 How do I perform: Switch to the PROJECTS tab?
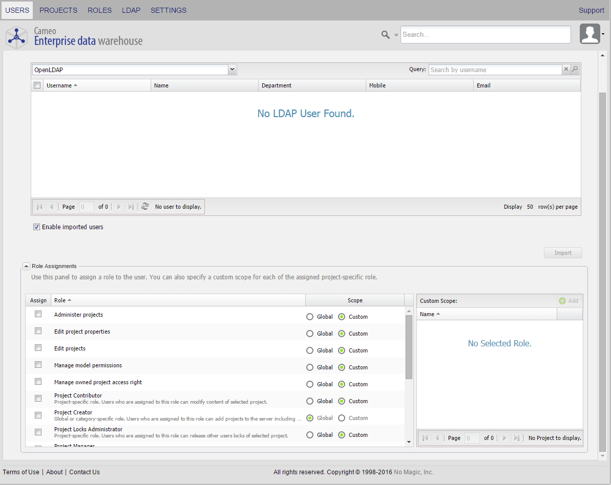[x=58, y=10]
